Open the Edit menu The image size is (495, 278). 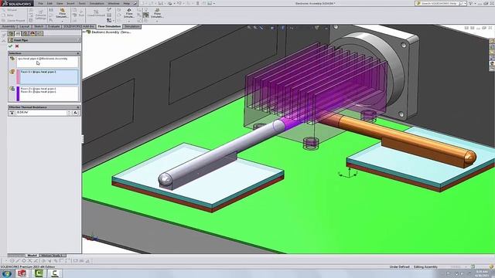[x=49, y=3]
